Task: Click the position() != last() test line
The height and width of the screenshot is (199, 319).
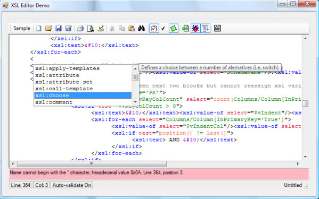Action: [x=173, y=133]
